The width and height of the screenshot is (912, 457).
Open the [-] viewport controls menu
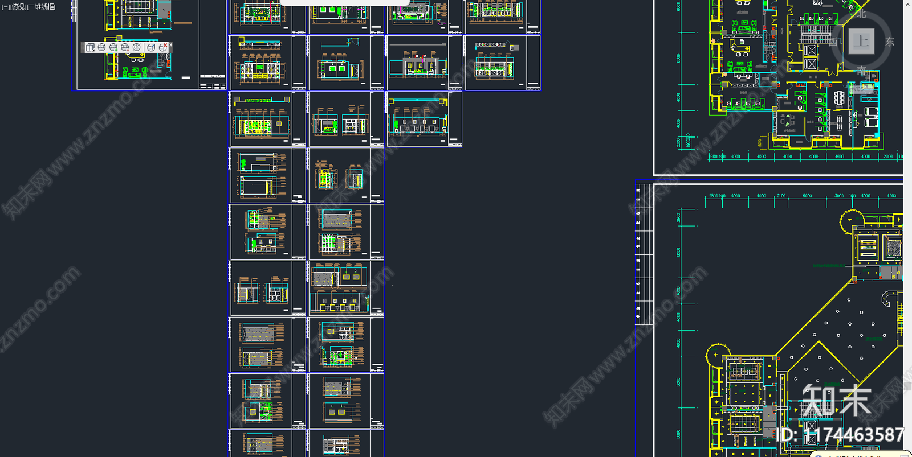6,7
